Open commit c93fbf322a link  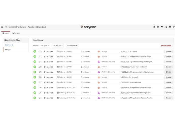[125, 93]
